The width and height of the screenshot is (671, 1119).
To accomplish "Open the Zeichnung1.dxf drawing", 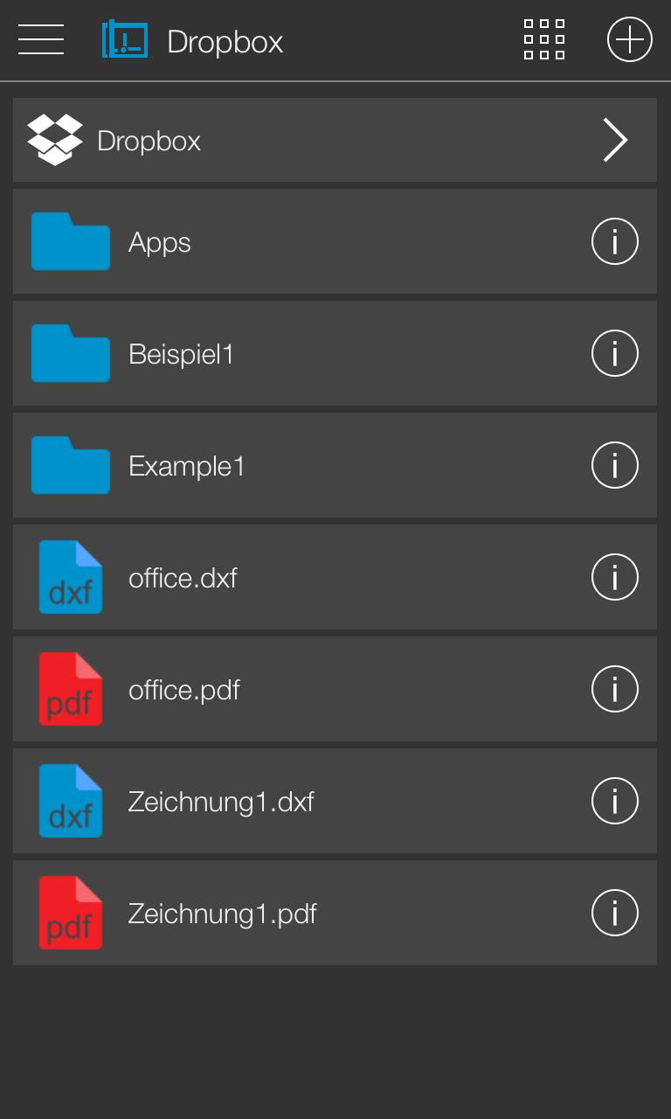I will pyautogui.click(x=335, y=801).
